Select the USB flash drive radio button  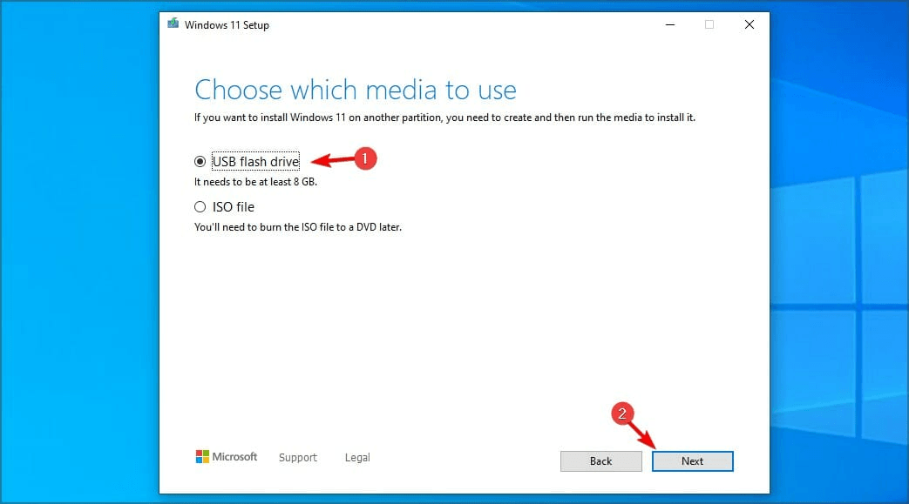click(200, 162)
